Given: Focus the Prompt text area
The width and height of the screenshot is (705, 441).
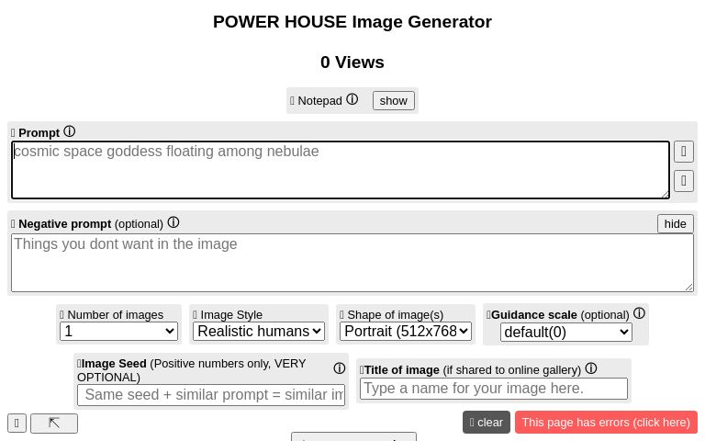Looking at the screenshot, I should pyautogui.click(x=340, y=170).
